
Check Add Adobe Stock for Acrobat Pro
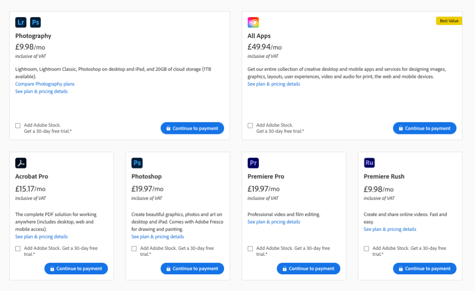point(18,249)
